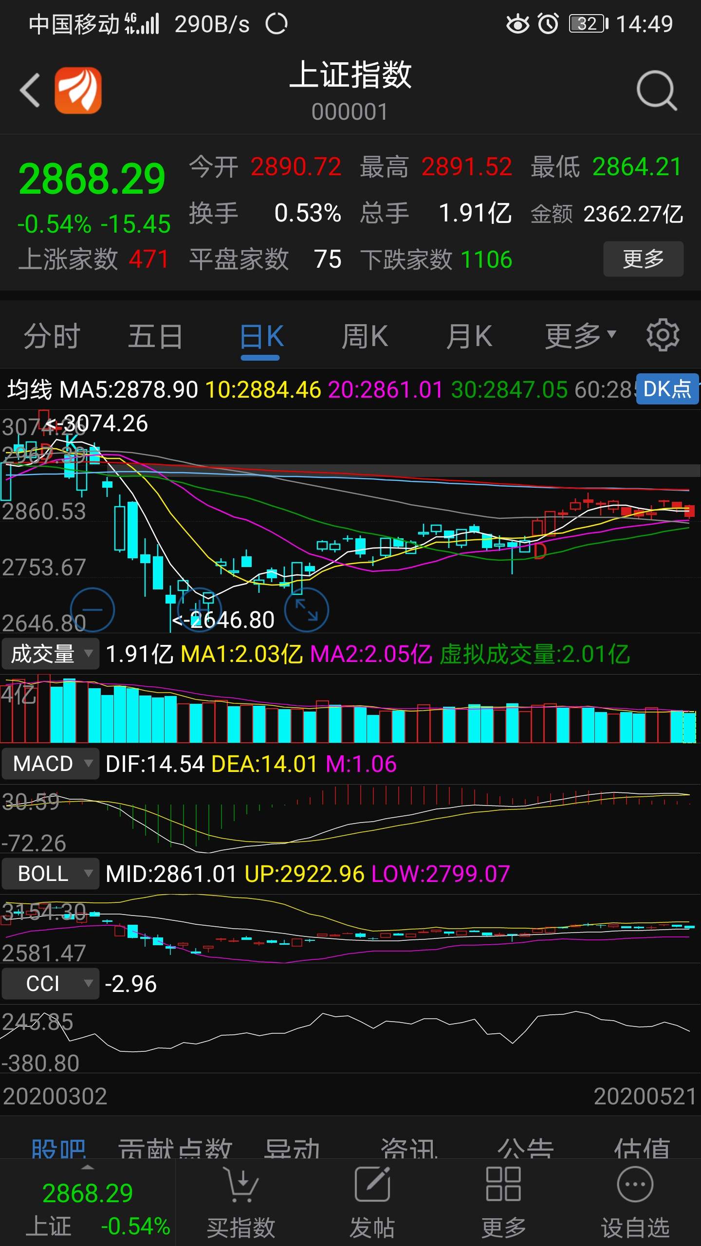Image resolution: width=701 pixels, height=1246 pixels.
Task: Expand the 成交量 indicator dropdown
Action: click(51, 654)
